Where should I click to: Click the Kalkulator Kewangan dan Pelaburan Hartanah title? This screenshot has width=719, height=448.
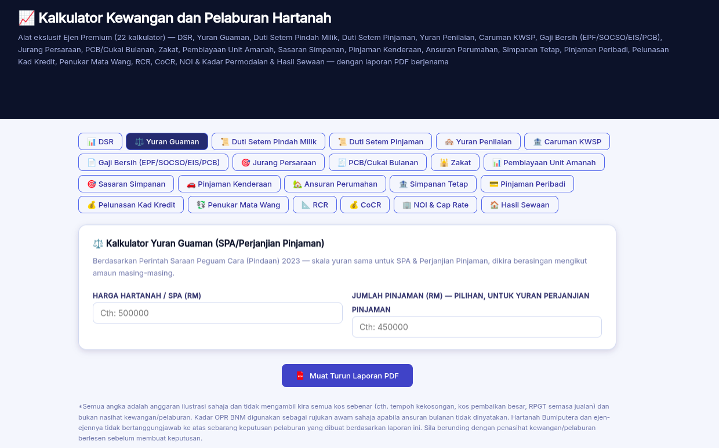coord(185,18)
